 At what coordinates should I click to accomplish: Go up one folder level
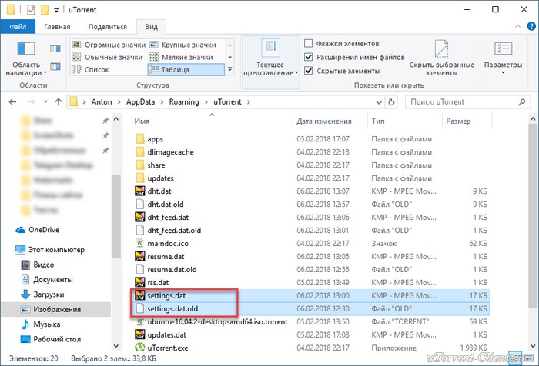59,102
